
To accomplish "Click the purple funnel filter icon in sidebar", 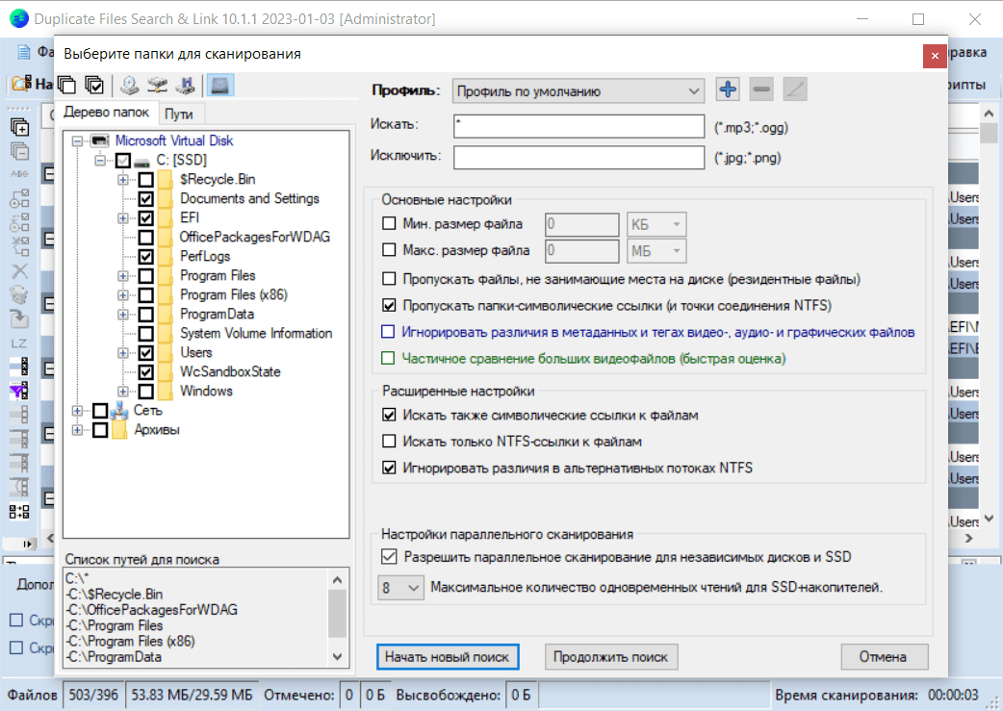I will pos(20,391).
